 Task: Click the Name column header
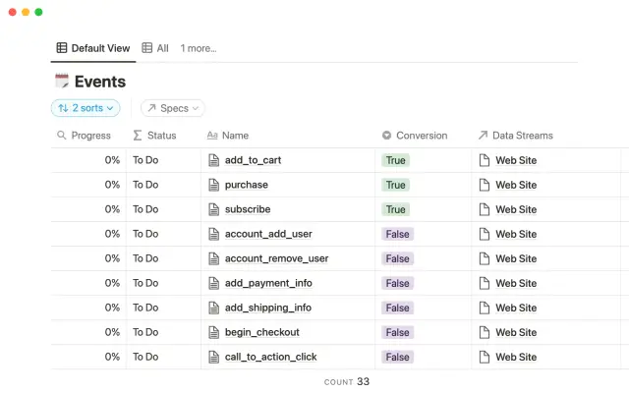228,136
